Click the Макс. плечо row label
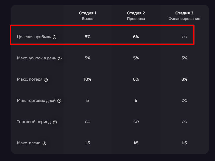Image resolution: width=215 pixels, height=161 pixels. pyautogui.click(x=29, y=143)
